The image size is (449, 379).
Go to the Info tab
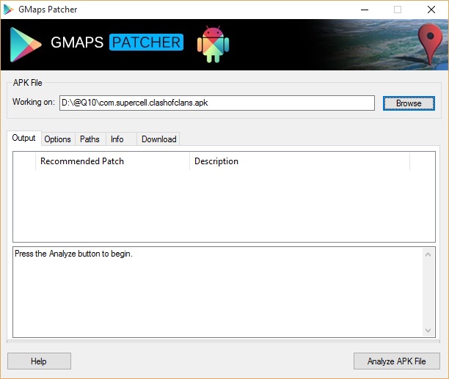pyautogui.click(x=117, y=139)
